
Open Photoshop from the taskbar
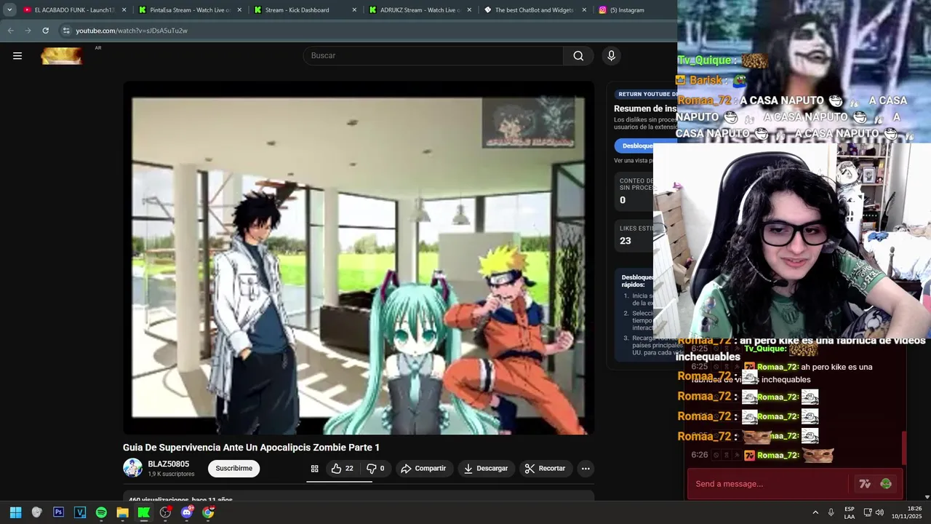58,512
